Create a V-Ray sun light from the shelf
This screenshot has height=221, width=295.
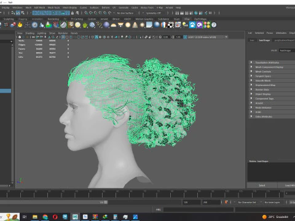pyautogui.click(x=142, y=25)
